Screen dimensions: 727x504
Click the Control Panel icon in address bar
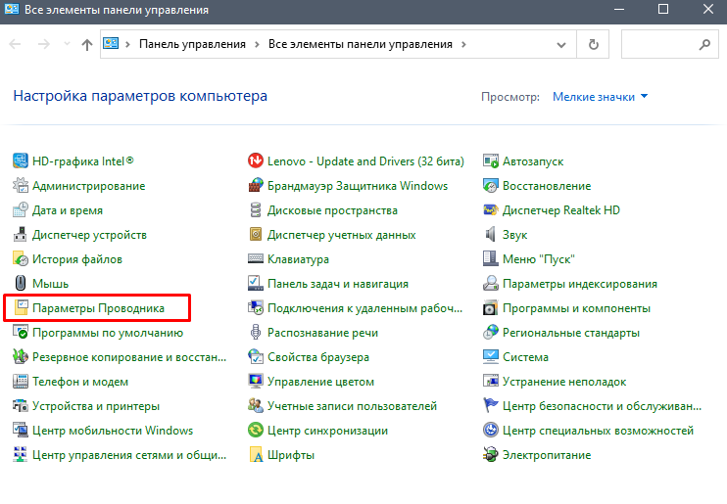coord(111,43)
